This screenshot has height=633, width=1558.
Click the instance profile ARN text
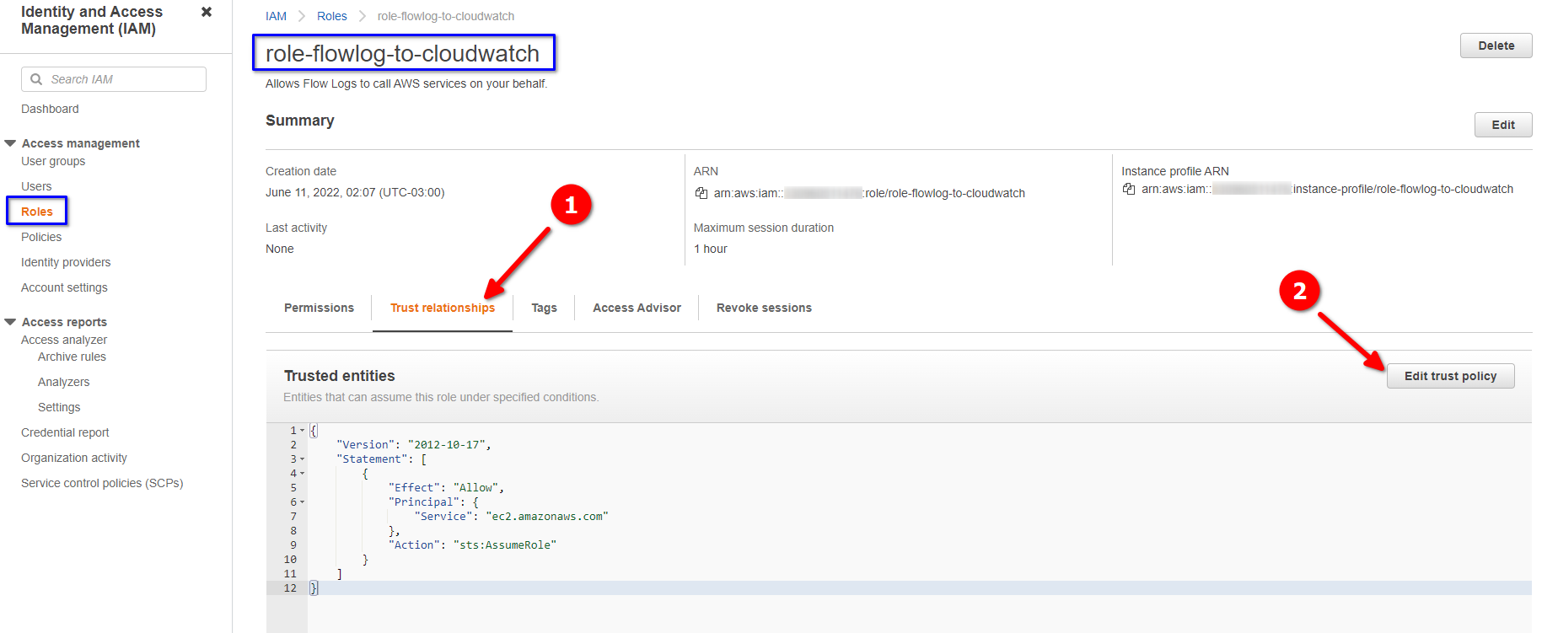(x=1327, y=189)
